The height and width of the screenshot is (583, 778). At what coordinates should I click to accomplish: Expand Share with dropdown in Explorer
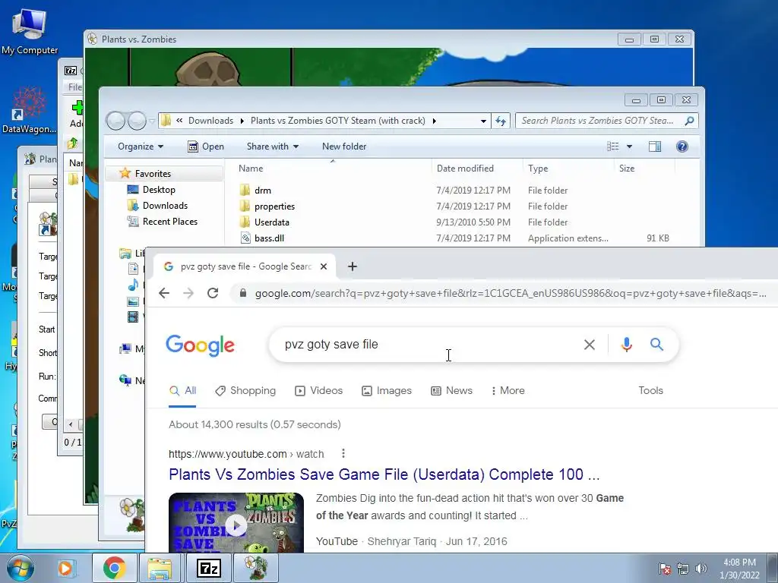(x=273, y=147)
